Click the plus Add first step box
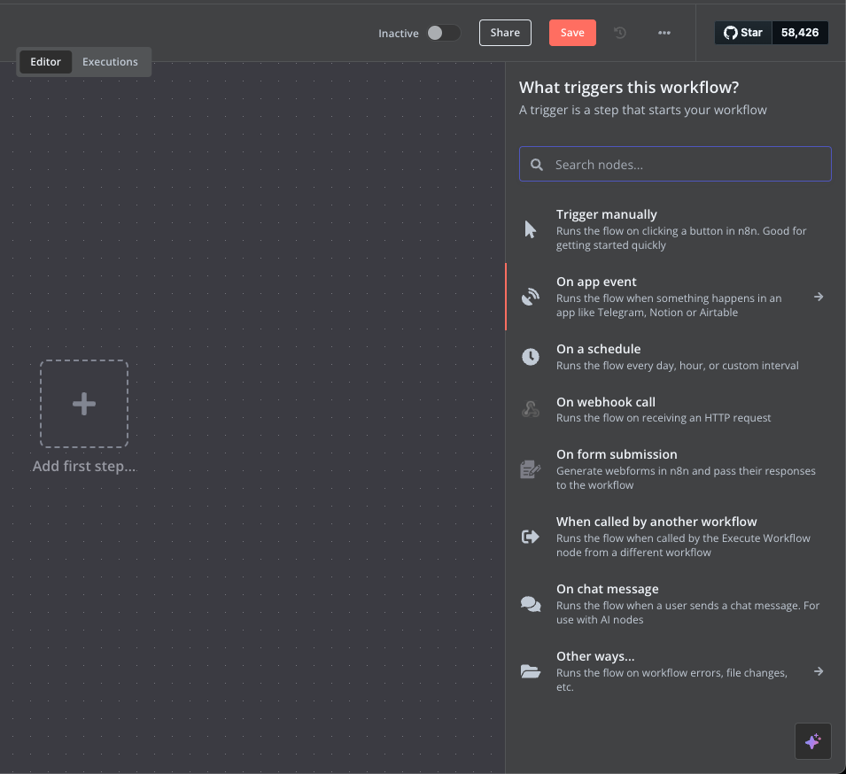Screen dimensions: 846x774 point(84,404)
